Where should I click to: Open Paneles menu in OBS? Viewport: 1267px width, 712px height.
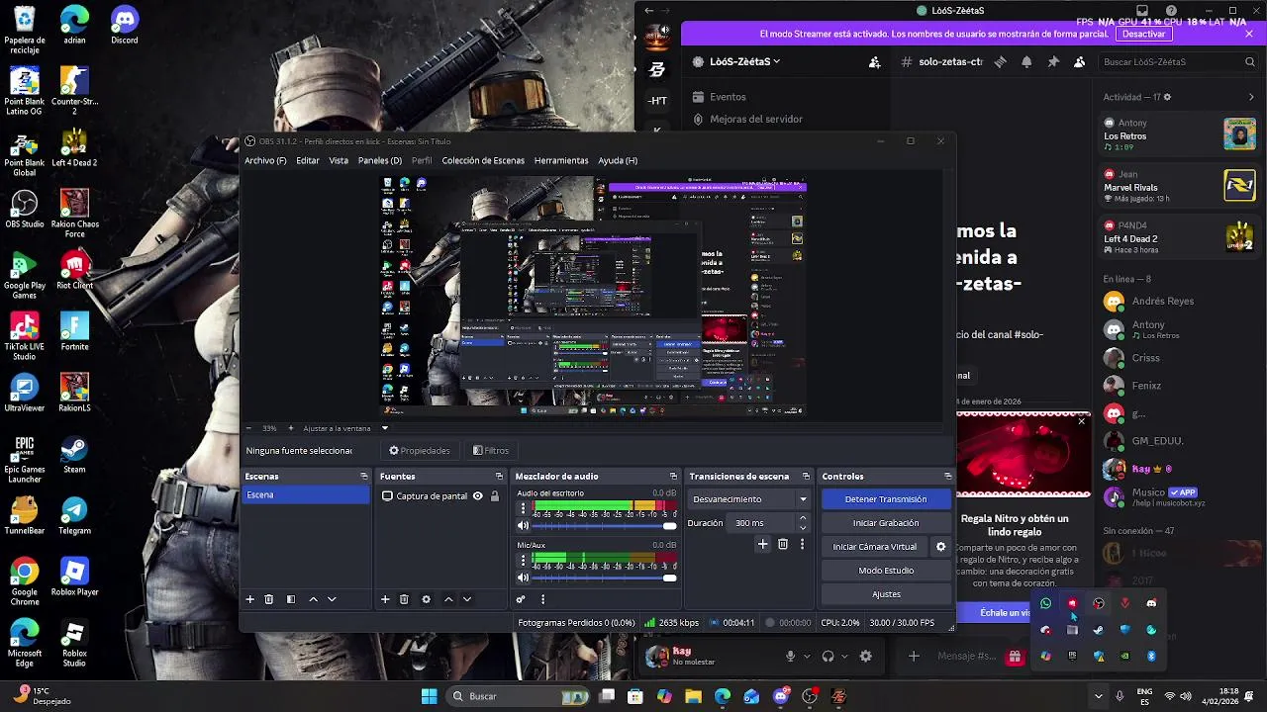coord(380,160)
